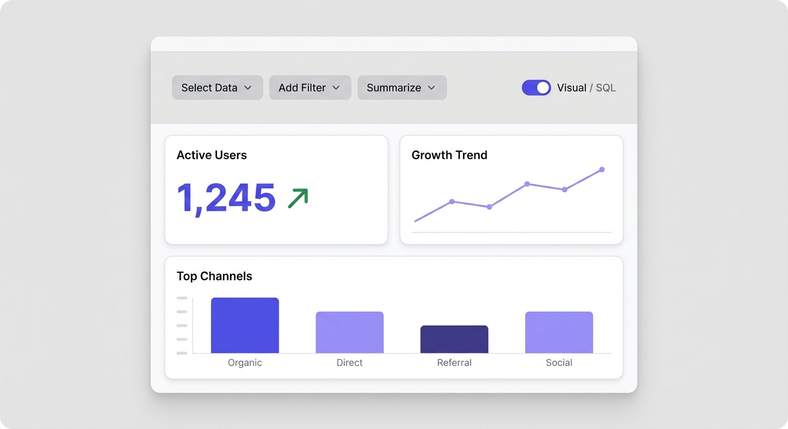
Task: Click the Social bar in Top Channels
Action: coord(559,331)
